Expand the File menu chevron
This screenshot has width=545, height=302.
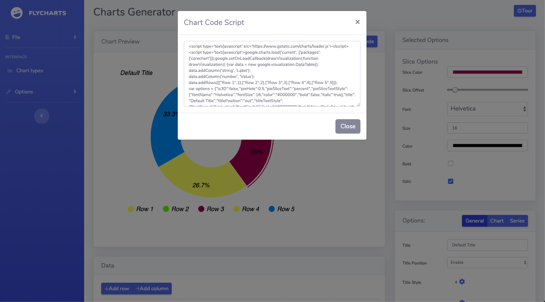click(x=75, y=37)
